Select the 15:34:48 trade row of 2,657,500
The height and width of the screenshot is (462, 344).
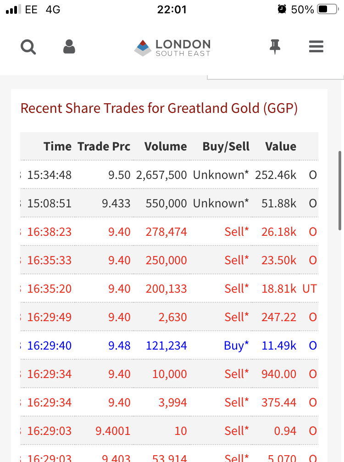169,175
